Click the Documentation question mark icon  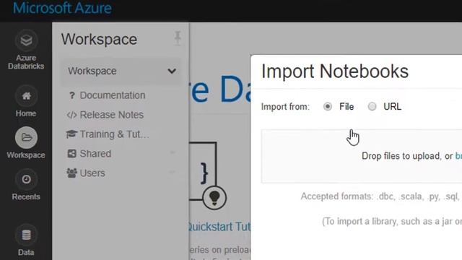click(x=71, y=95)
